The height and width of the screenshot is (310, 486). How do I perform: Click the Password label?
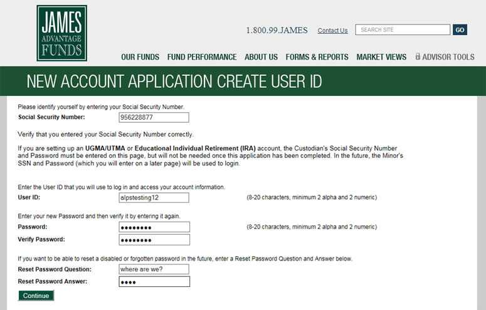click(33, 227)
